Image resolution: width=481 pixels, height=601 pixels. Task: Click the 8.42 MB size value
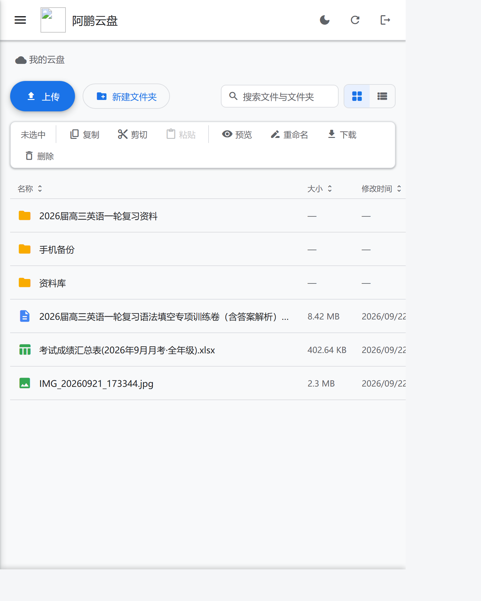[x=323, y=317]
